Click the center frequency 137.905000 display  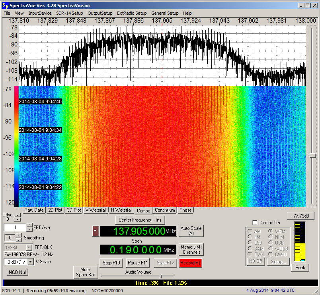(x=137, y=231)
